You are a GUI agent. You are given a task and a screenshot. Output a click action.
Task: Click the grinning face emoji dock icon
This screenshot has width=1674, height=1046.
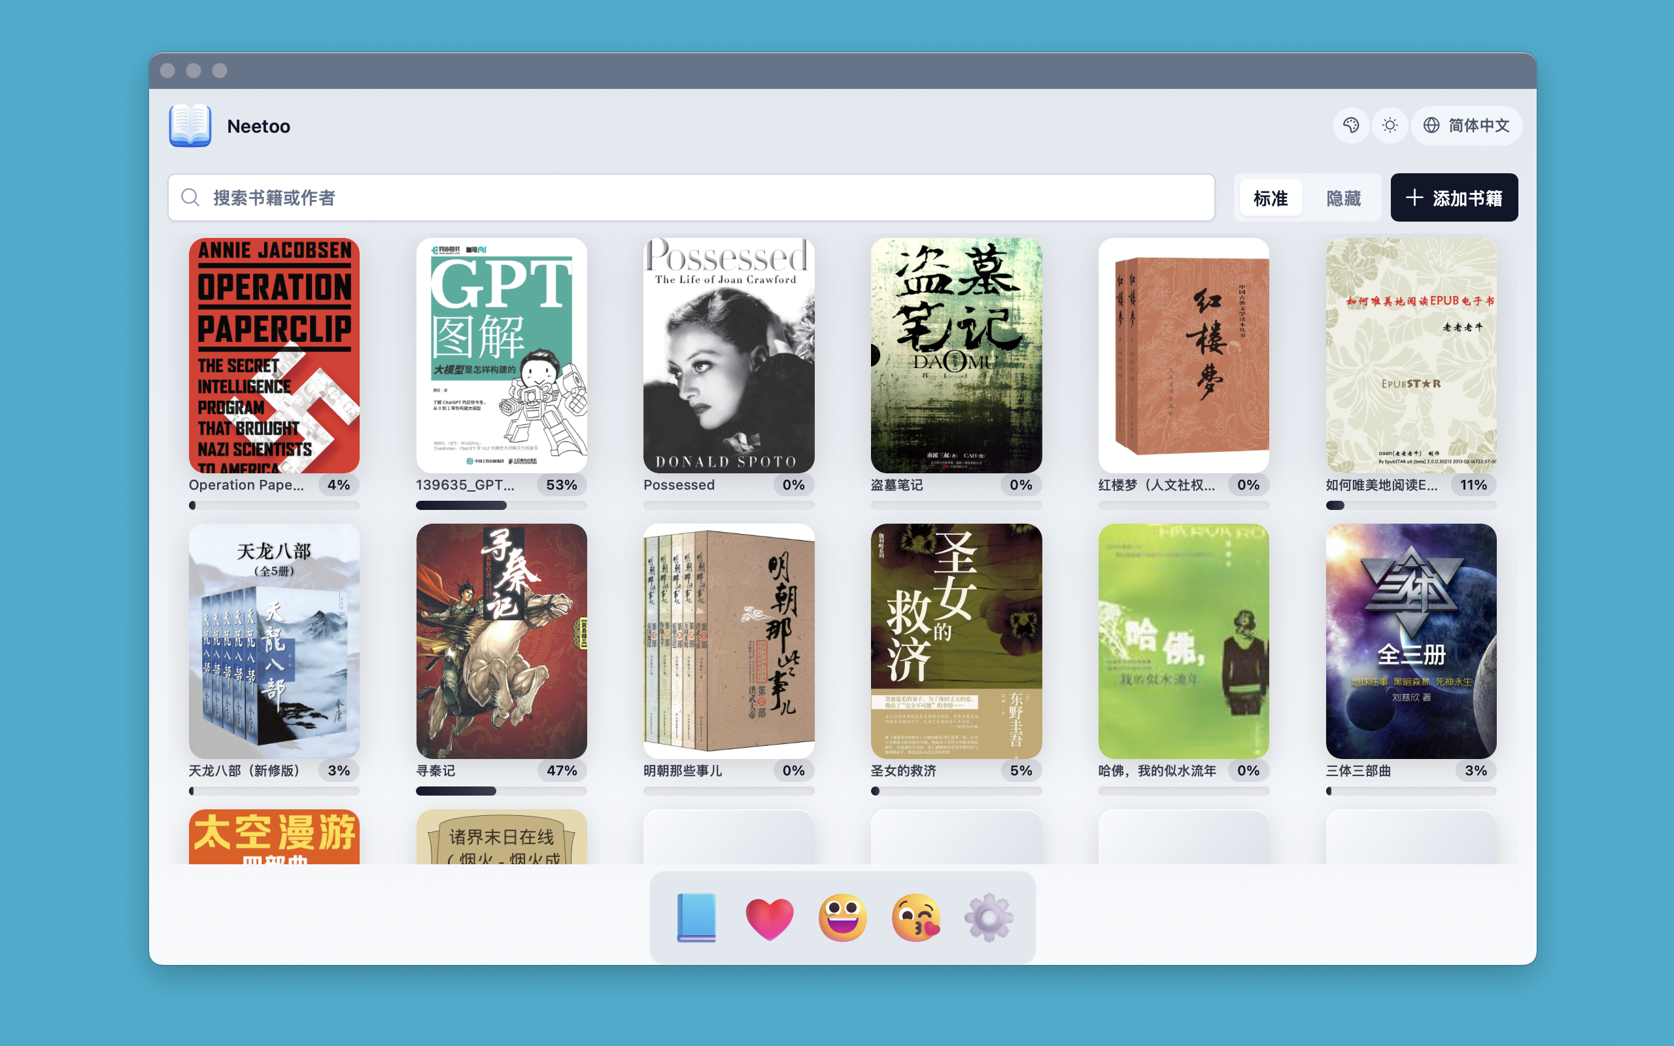tap(842, 917)
